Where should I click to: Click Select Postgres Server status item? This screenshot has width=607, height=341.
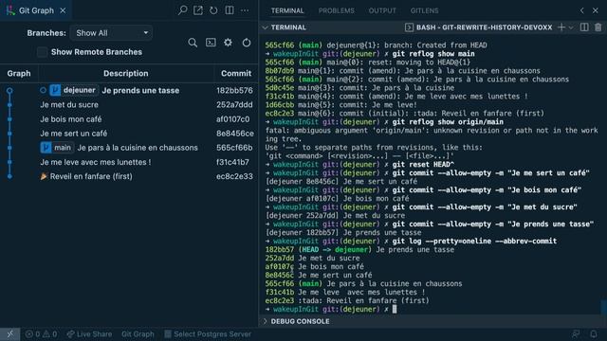click(x=208, y=334)
